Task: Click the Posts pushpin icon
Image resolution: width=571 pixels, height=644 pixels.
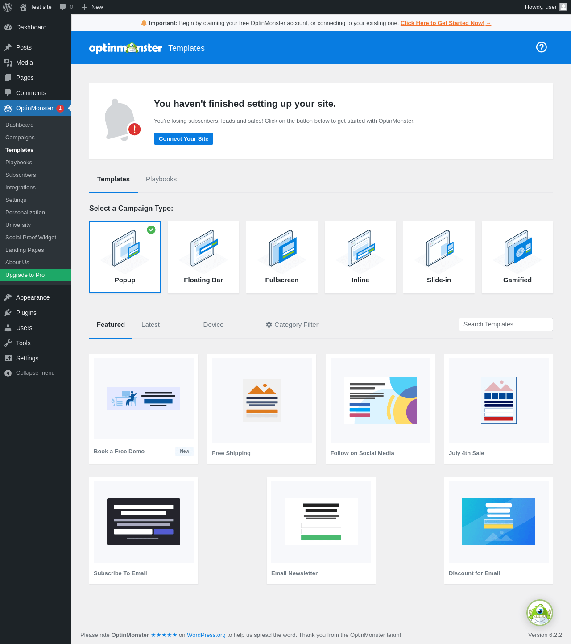Action: 8,47
